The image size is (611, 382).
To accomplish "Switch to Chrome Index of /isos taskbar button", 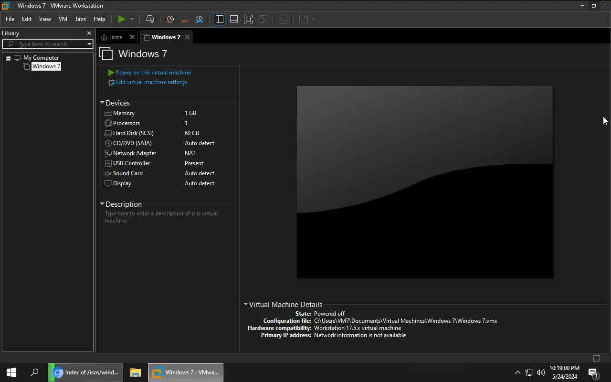I will (86, 372).
